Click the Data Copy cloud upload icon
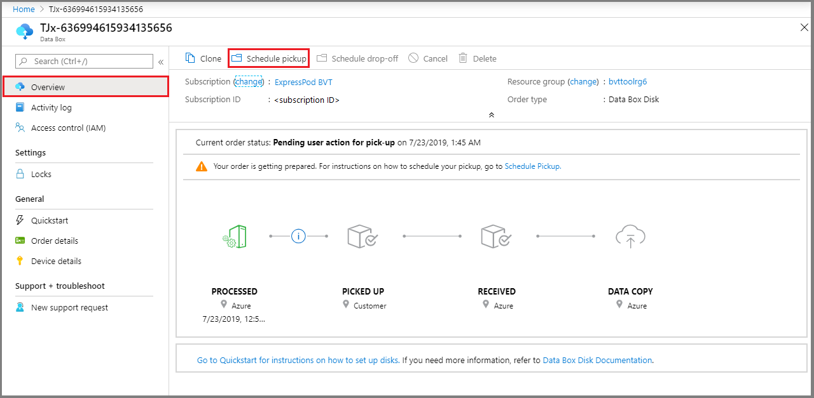Image resolution: width=814 pixels, height=398 pixels. 630,237
